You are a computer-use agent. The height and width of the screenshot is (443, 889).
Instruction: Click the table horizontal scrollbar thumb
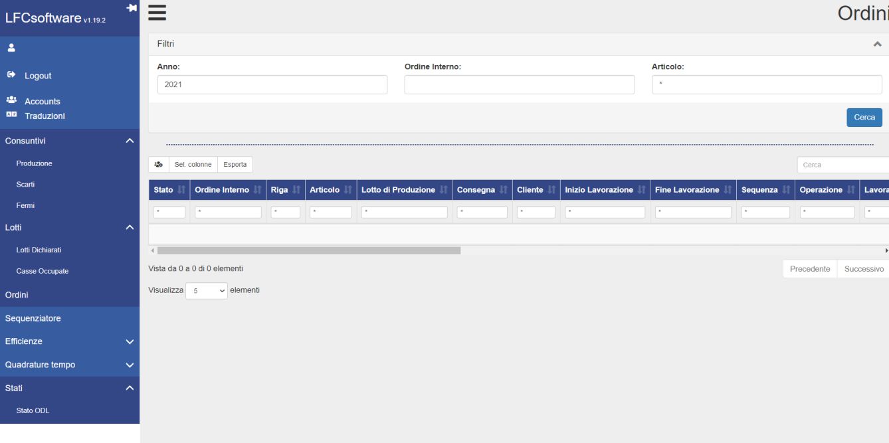[x=309, y=250]
